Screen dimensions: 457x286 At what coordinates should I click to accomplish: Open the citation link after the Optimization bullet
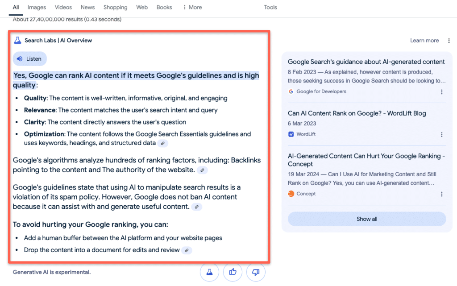163,143
